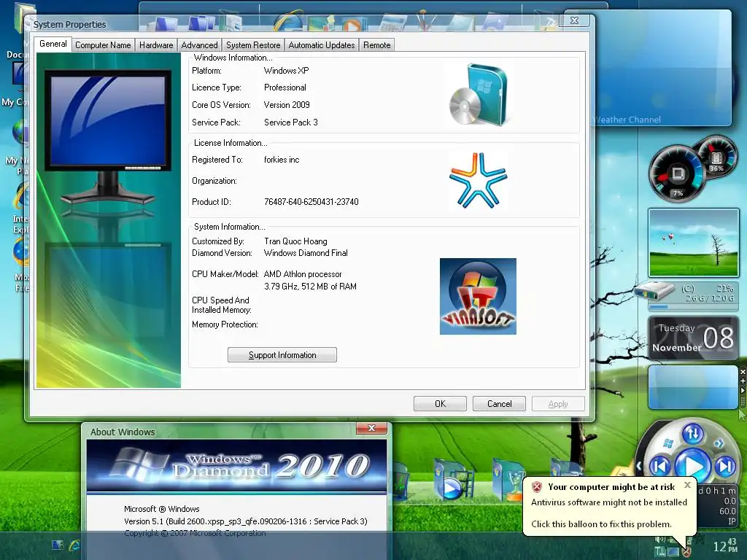The image size is (747, 560).
Task: Click the uptime network monitor gadget
Action: pos(717,506)
